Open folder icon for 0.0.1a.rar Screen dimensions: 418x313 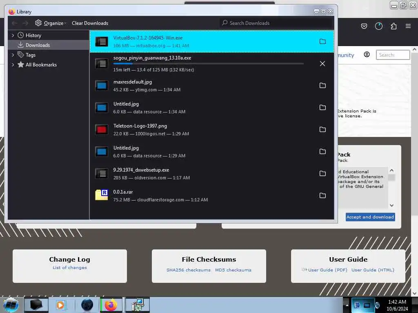322,196
